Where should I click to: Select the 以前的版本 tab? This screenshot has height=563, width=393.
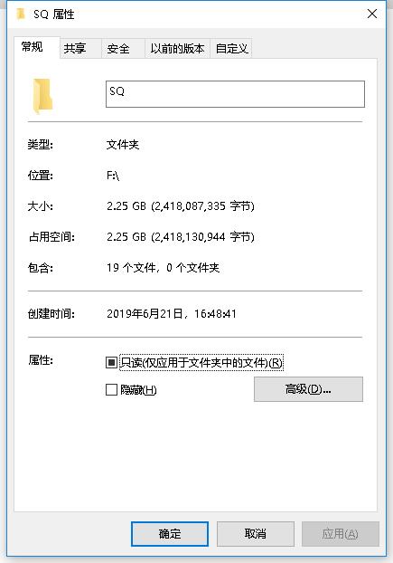pos(177,48)
